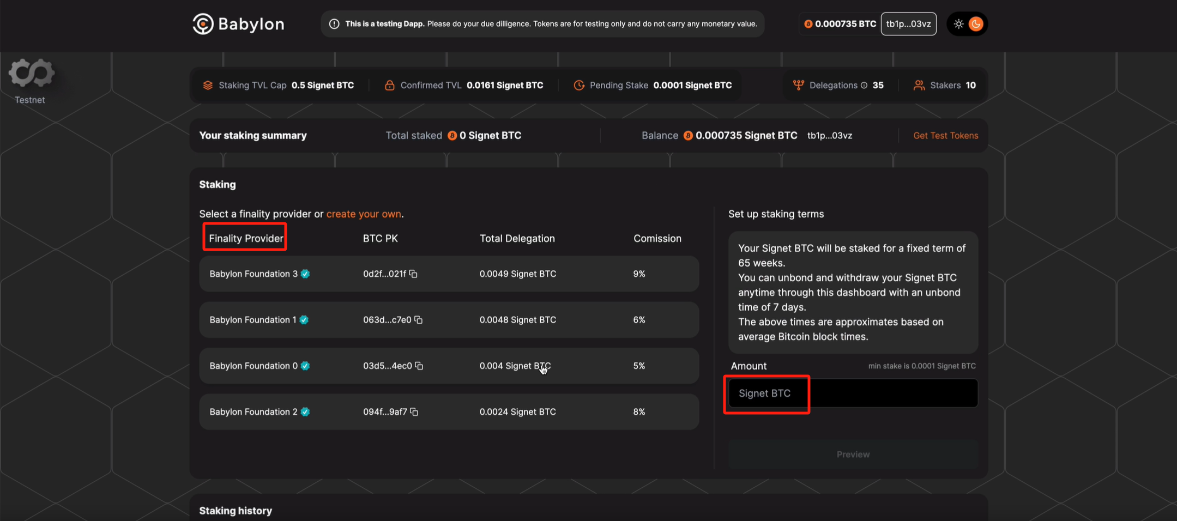Select Babylon Foundation 2 provider row

click(449, 412)
